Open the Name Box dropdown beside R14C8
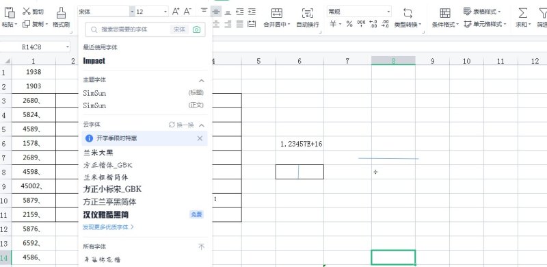 [67, 47]
